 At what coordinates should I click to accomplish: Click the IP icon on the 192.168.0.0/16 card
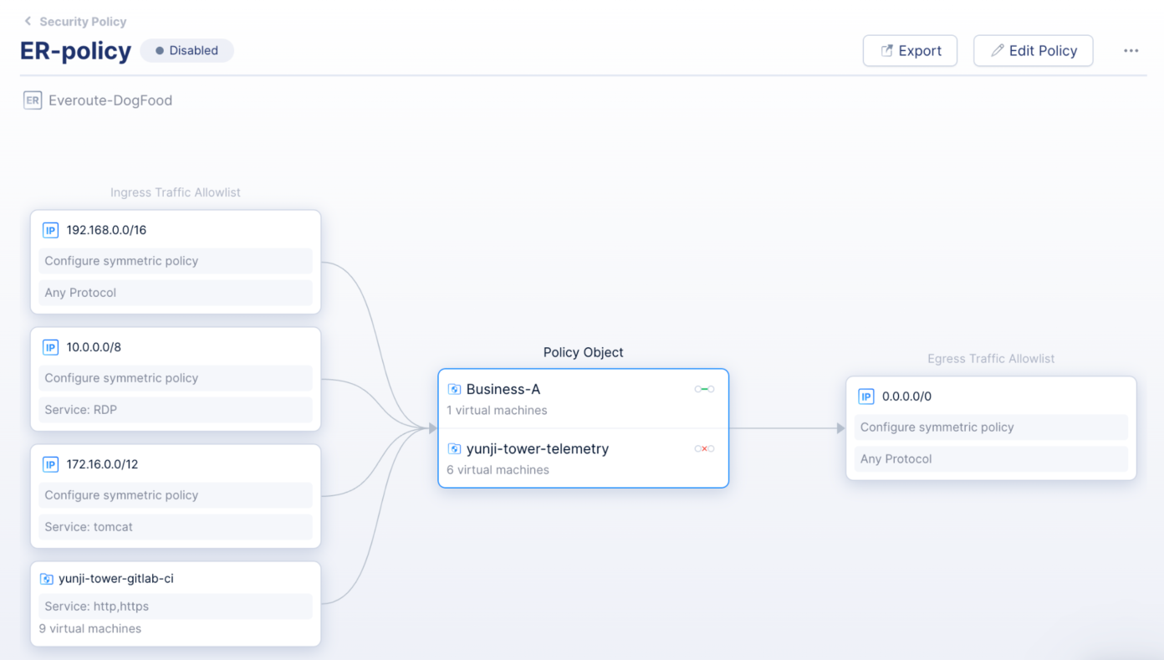(x=50, y=229)
